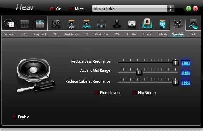The height and width of the screenshot is (131, 203).
Task: Toggle the Mute switch
Action: click(71, 9)
